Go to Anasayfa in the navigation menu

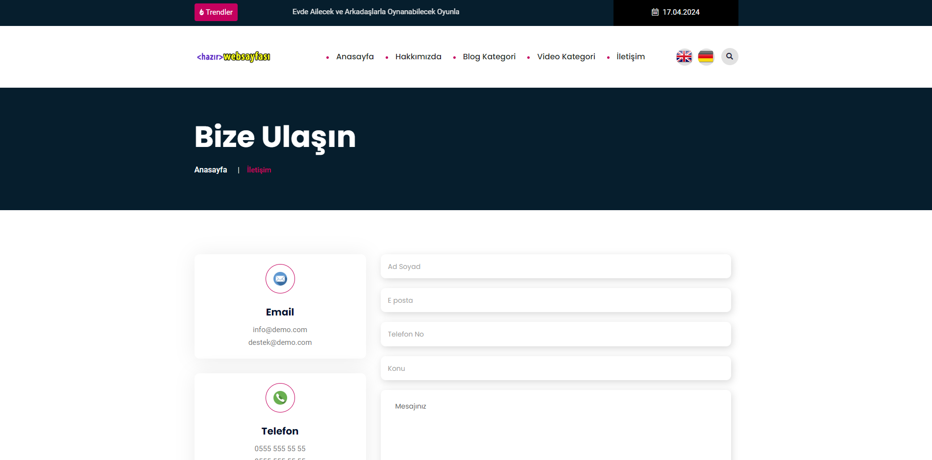355,57
